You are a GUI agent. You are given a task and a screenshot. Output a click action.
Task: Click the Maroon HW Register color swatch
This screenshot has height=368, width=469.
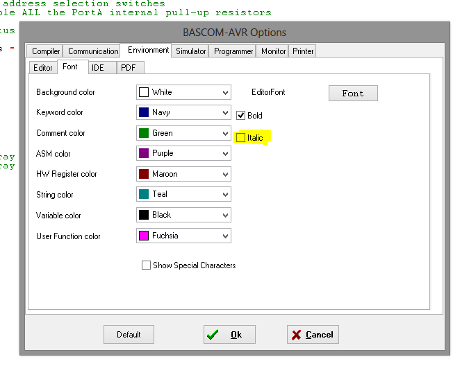click(x=144, y=174)
